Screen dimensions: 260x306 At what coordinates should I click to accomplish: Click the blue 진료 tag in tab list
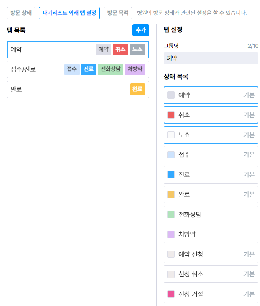pyautogui.click(x=88, y=69)
